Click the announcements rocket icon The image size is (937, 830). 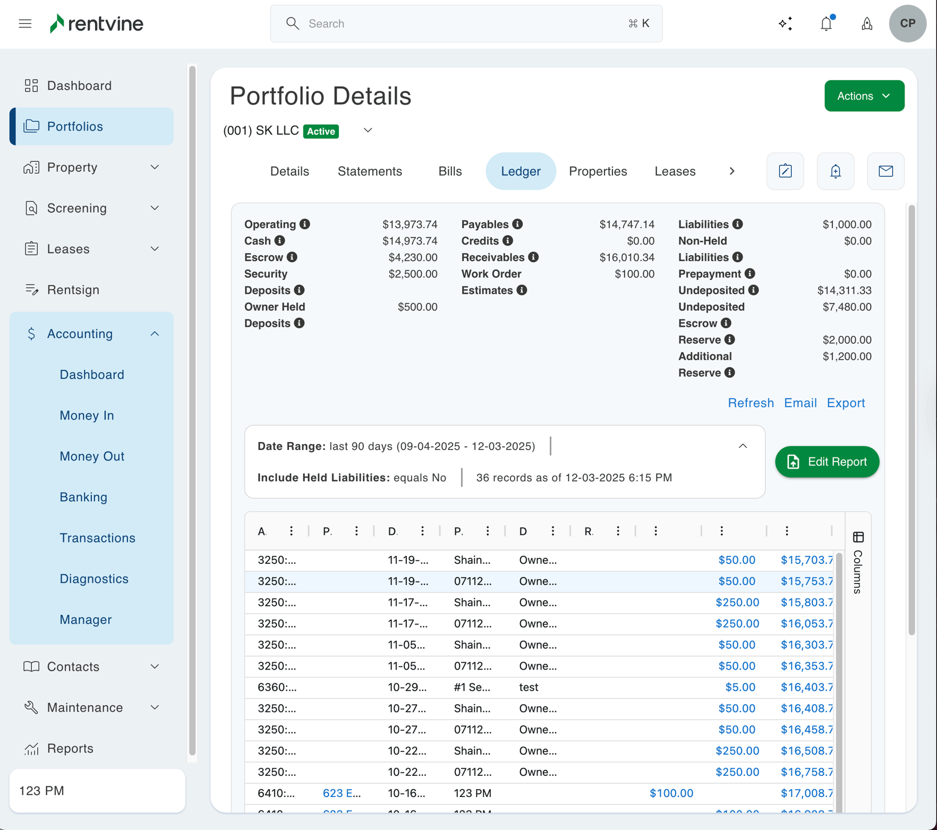866,24
